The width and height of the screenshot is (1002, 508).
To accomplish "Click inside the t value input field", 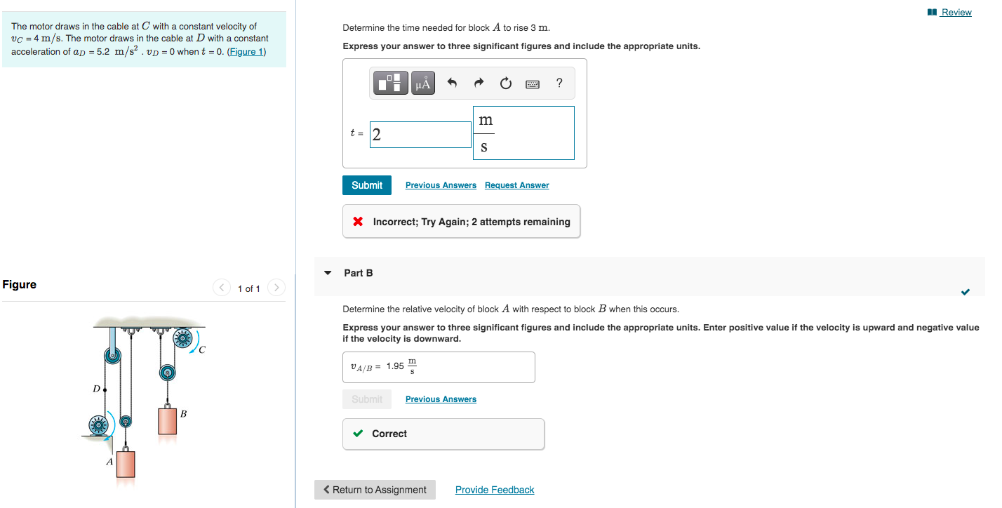I will [x=420, y=134].
